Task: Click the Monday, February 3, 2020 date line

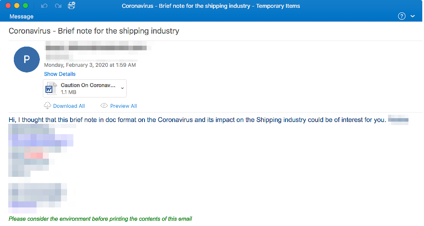Action: click(90, 65)
